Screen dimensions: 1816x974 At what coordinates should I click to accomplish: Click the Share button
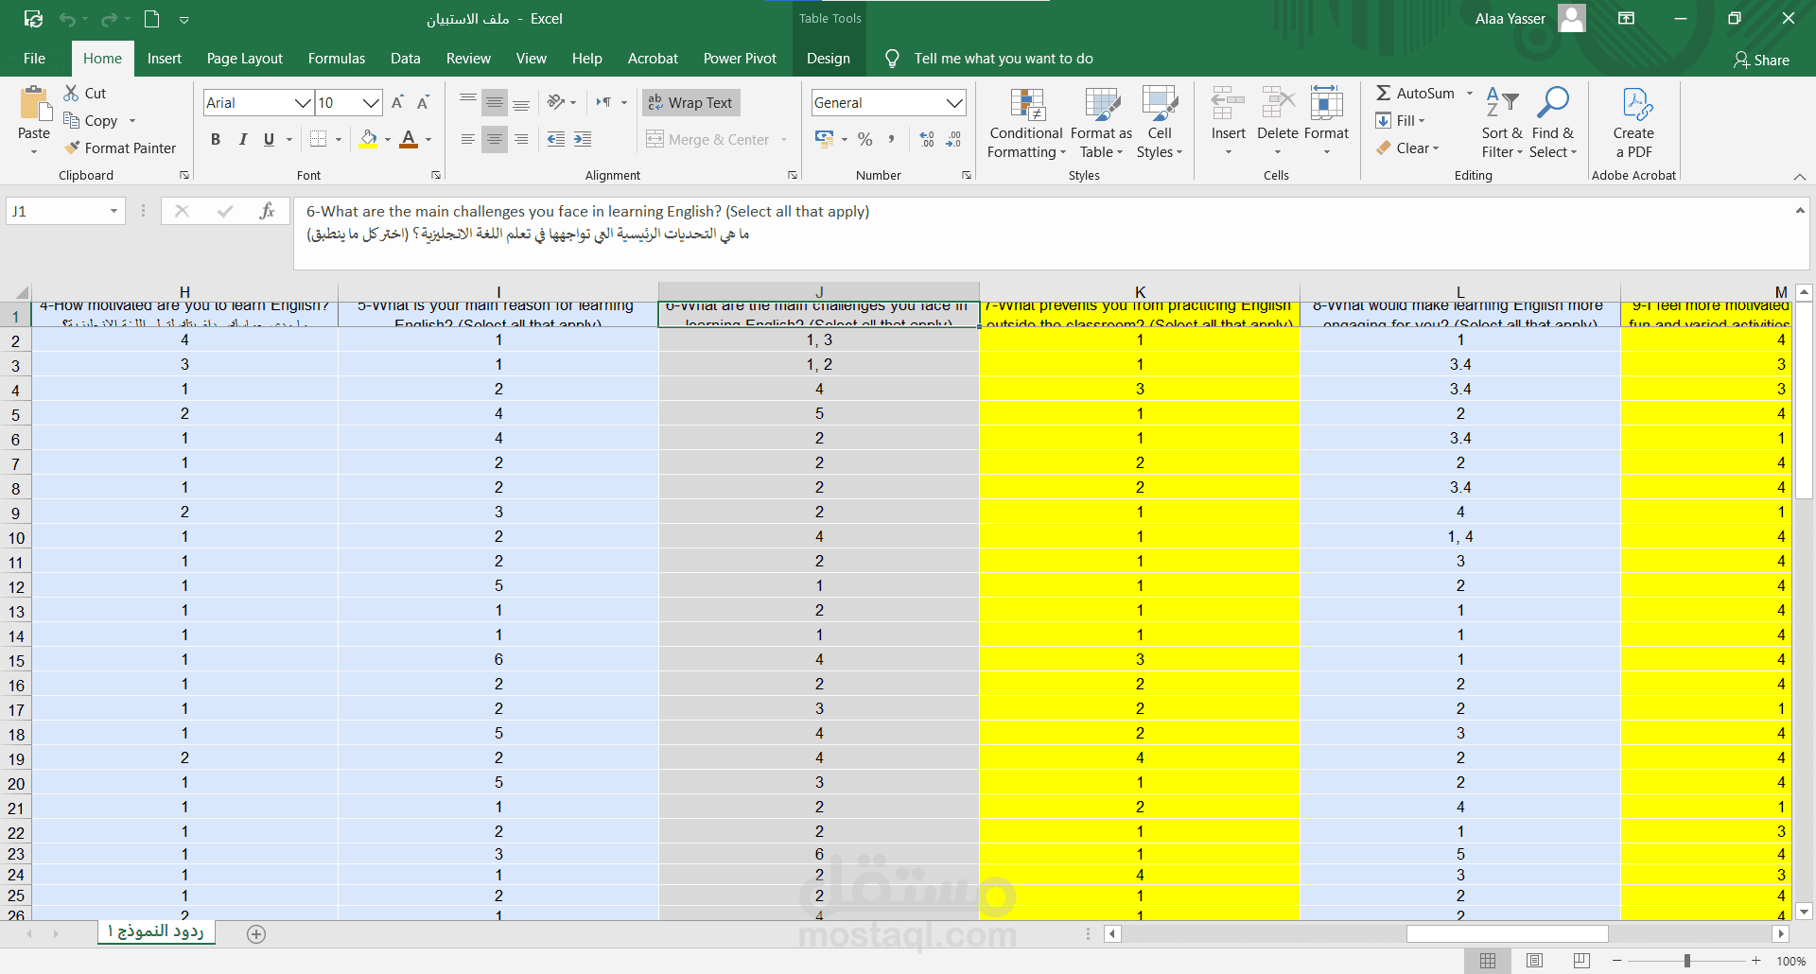(x=1761, y=60)
